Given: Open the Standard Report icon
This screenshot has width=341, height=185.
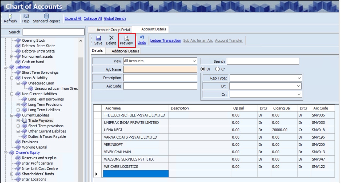Looking at the screenshot, I should click(x=46, y=16).
